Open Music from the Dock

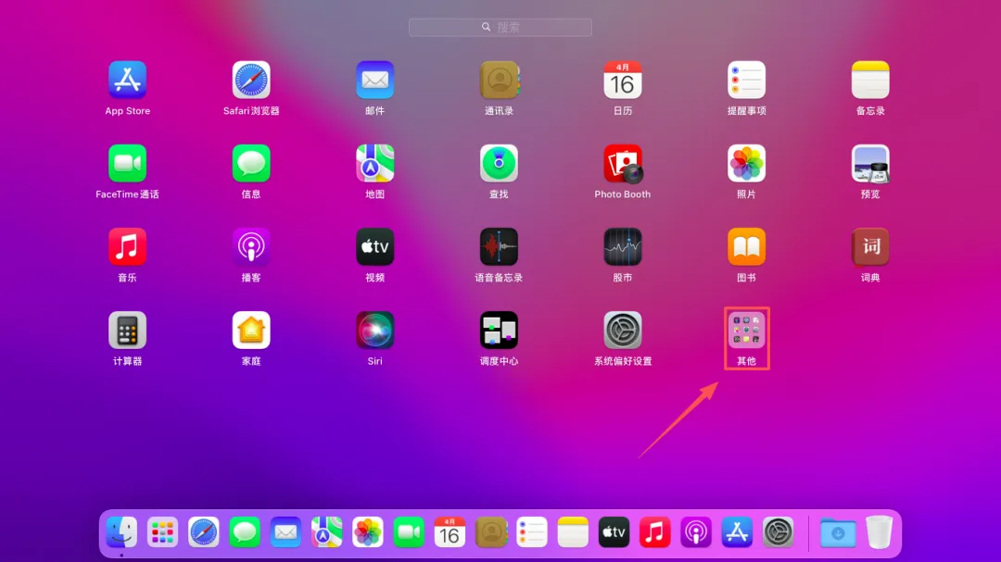[x=655, y=532]
